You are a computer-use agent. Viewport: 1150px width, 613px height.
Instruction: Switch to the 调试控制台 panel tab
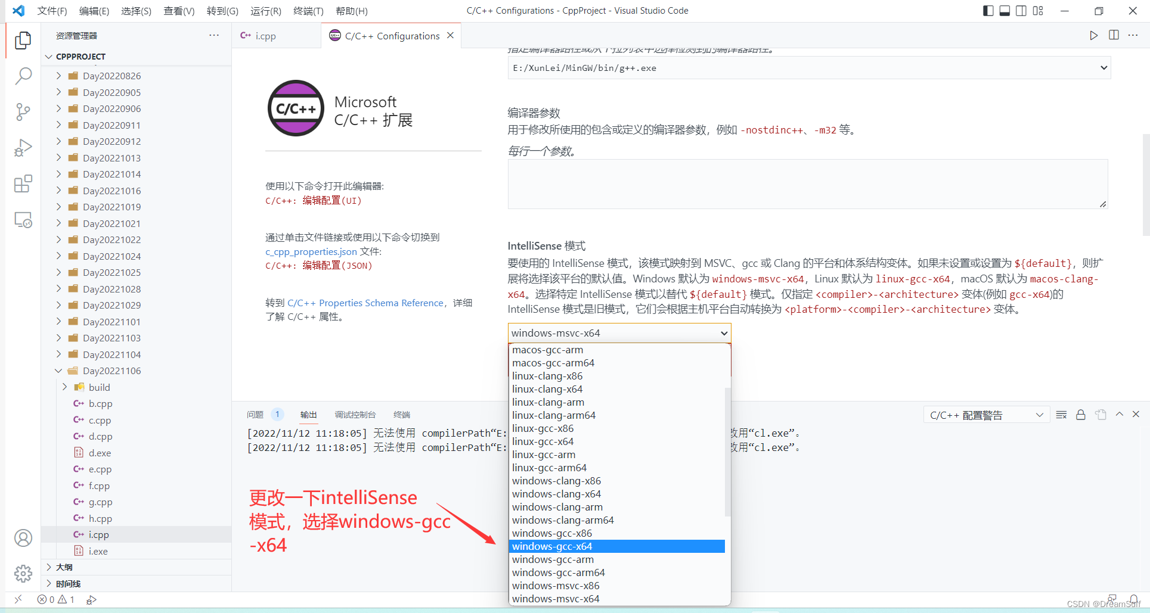tap(355, 415)
